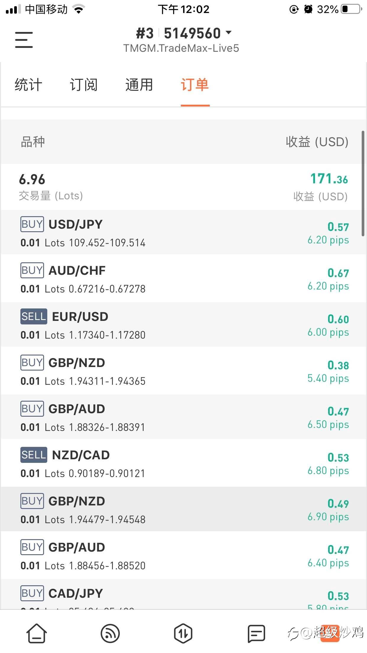
Task: Open the 通用 tab
Action: [139, 85]
